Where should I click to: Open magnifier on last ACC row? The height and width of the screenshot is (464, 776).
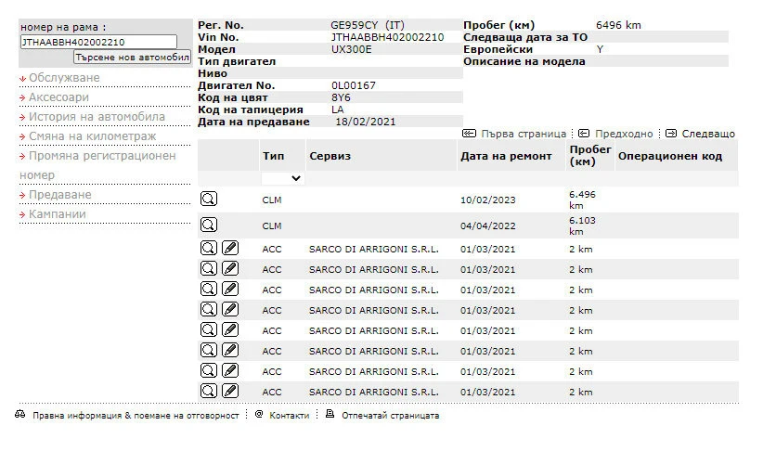[x=209, y=391]
